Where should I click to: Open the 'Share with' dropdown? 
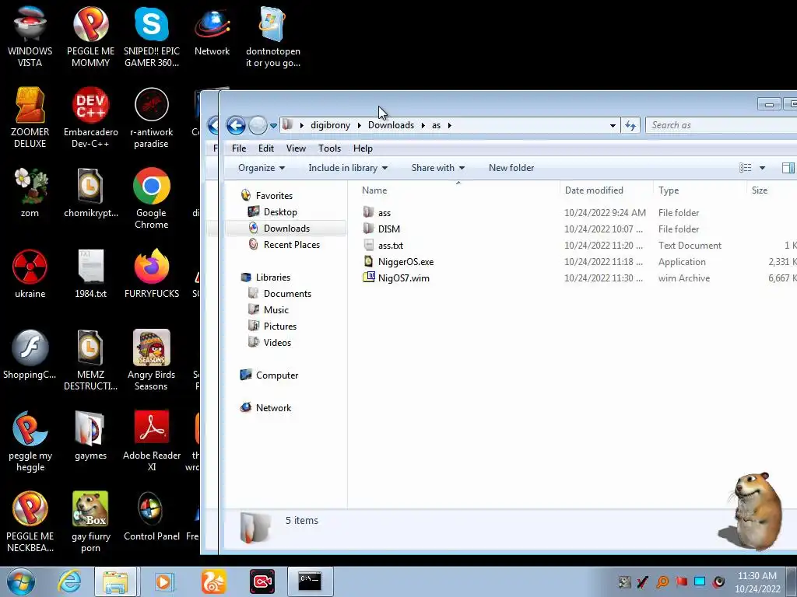[438, 168]
